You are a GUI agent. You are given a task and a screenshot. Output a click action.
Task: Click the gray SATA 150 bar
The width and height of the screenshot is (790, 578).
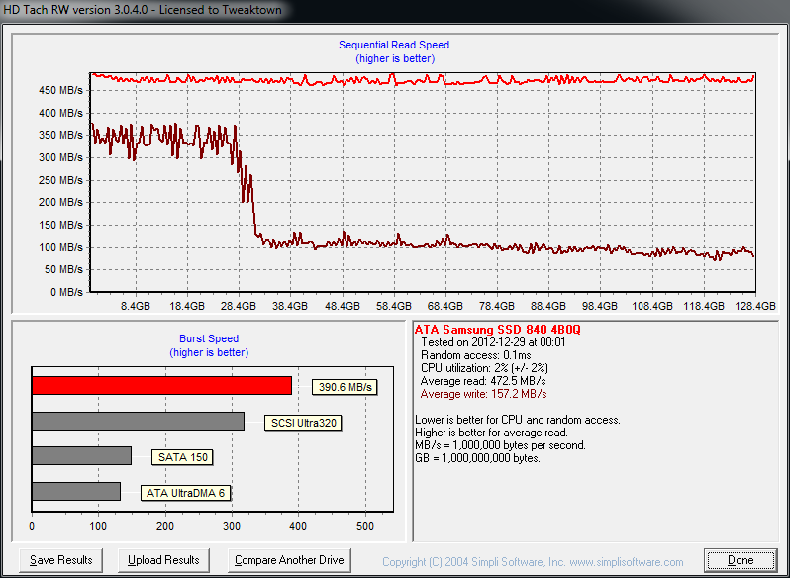tap(81, 456)
